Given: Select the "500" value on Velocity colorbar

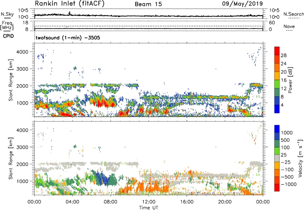Looking at the screenshot, I should pyautogui.click(x=285, y=140).
